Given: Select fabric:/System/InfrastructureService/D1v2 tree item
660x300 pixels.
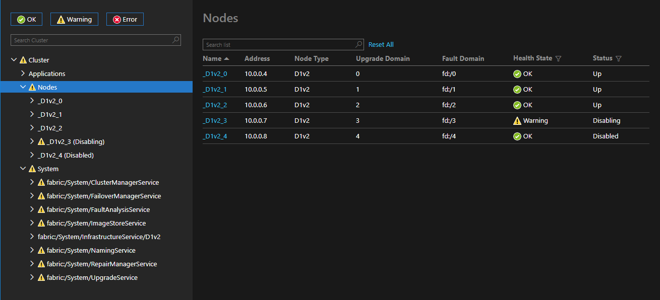Looking at the screenshot, I should (x=99, y=237).
